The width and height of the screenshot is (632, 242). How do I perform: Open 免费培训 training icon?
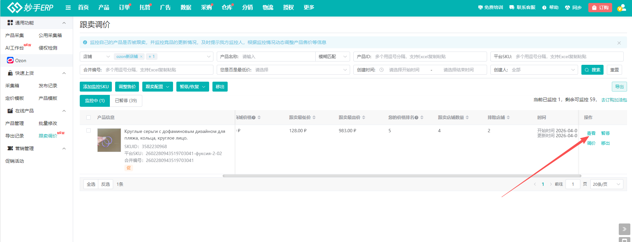(x=480, y=7)
